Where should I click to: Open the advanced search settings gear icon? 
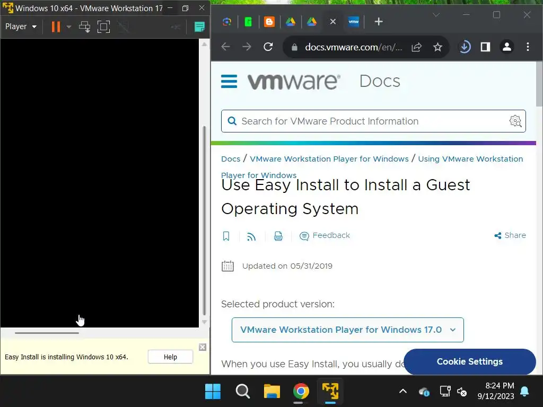pyautogui.click(x=515, y=121)
